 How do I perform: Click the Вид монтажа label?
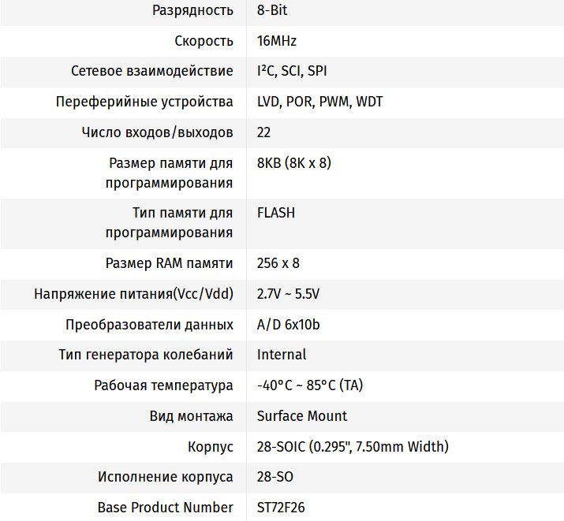192,416
